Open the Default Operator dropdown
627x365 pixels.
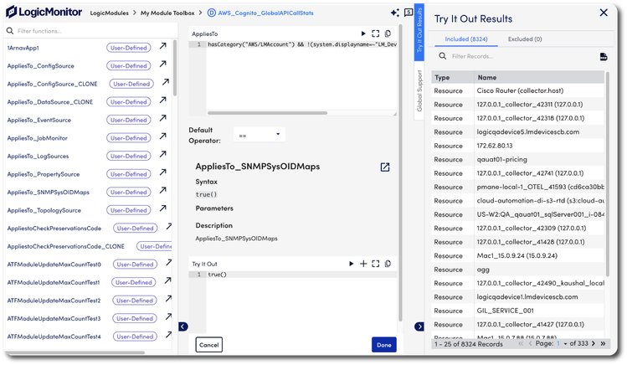[259, 135]
